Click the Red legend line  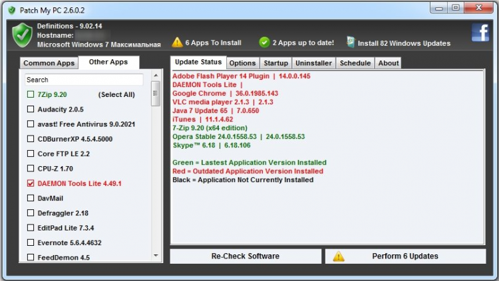[248, 171]
